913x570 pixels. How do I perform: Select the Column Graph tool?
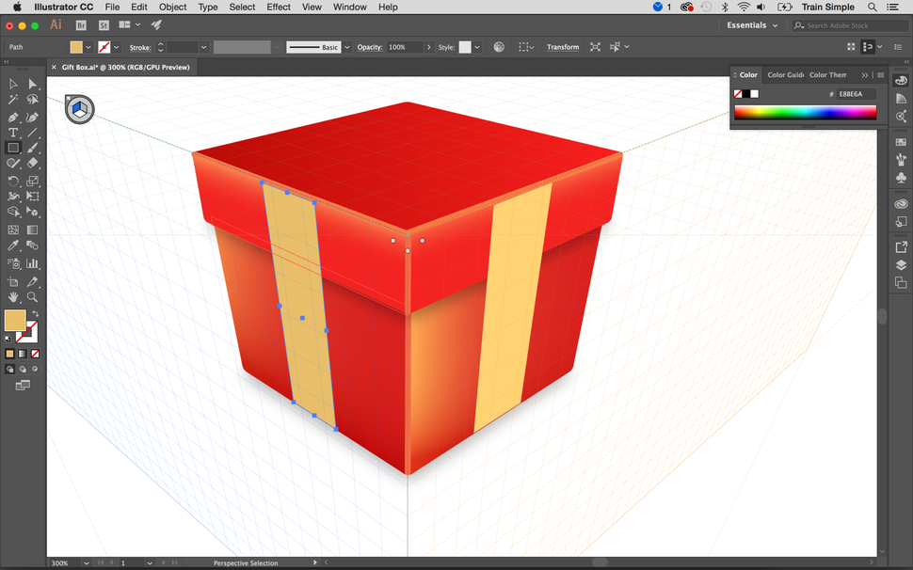point(31,262)
